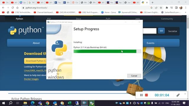Click the page vertical scrollbar
The width and height of the screenshot is (189, 106).
click(x=188, y=23)
